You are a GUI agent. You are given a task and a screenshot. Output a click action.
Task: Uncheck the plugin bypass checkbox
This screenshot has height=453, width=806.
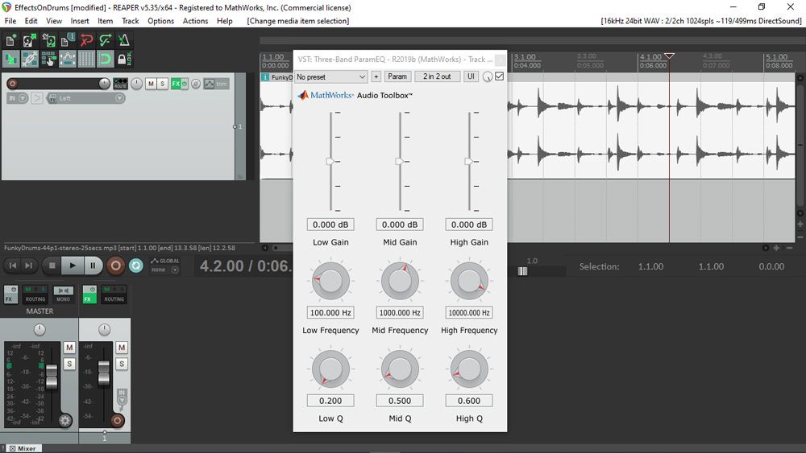tap(499, 76)
